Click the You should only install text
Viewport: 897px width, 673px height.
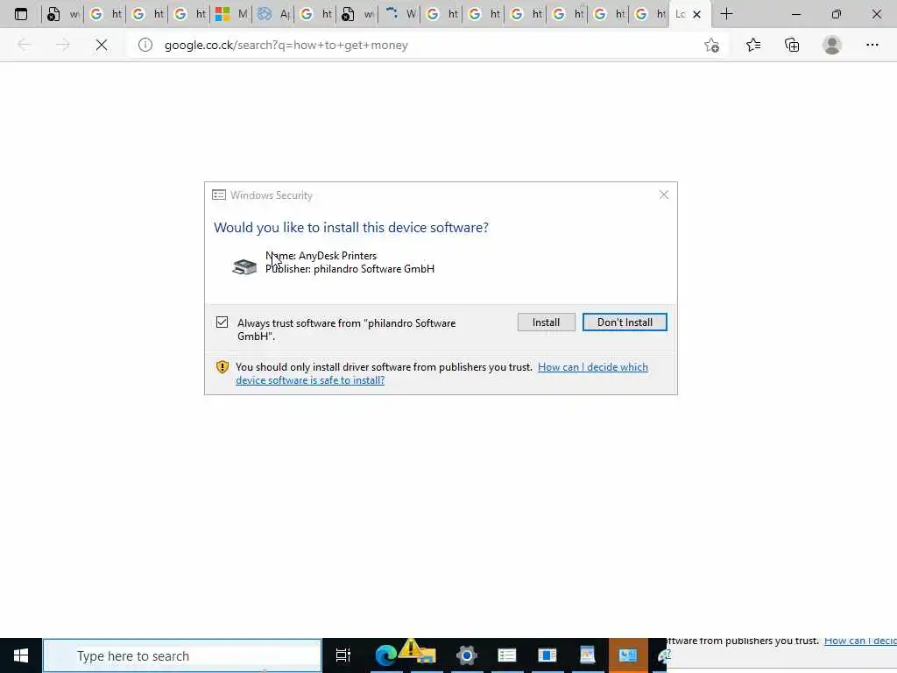point(384,367)
